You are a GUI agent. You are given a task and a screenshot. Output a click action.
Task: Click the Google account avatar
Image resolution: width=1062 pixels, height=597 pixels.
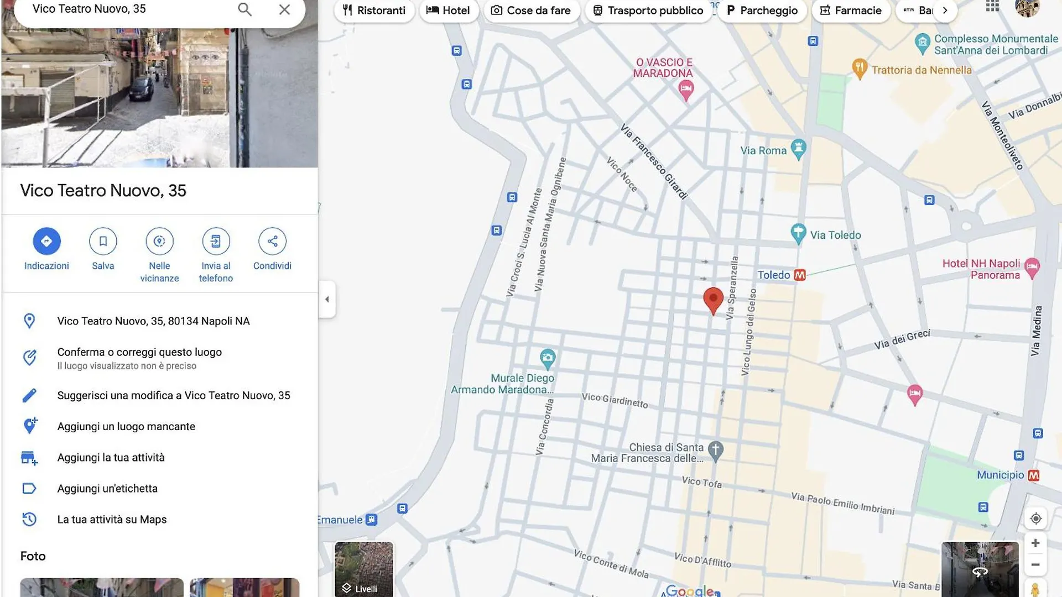1027,7
